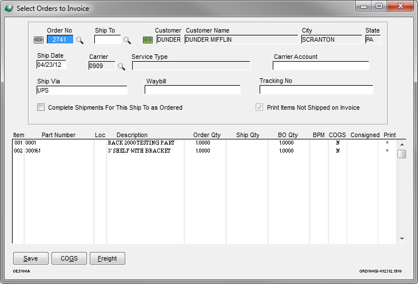Select row 002 3' SHELF WITH BRACKET
This screenshot has height=284, width=418.
click(204, 151)
